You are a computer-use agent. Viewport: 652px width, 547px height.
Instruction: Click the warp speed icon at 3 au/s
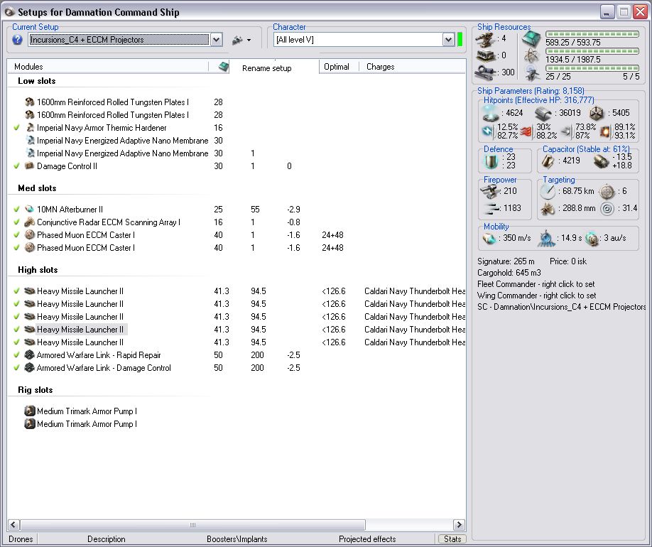tap(592, 239)
